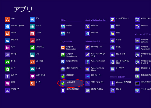Open VirtualBox Website shortcut

[88, 34]
